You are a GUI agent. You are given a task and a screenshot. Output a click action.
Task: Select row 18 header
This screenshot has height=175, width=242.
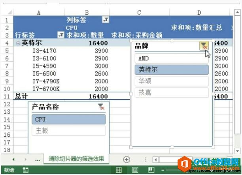pyautogui.click(x=7, y=150)
